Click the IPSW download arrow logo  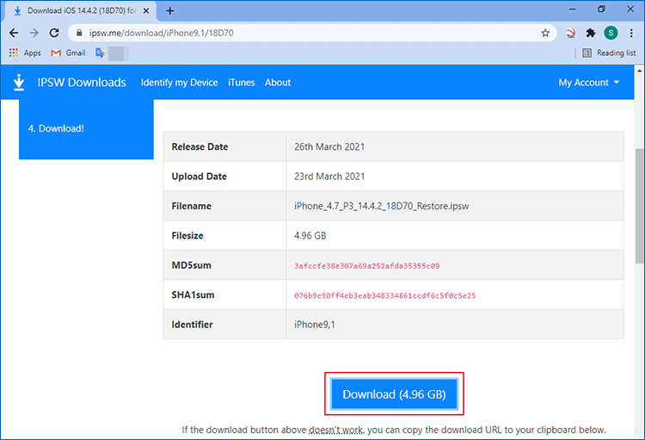pos(19,83)
